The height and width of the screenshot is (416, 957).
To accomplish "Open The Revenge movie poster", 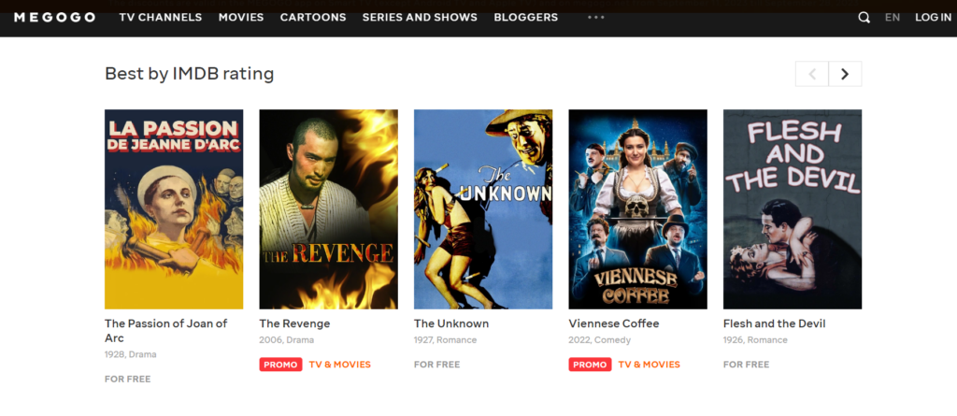I will [x=328, y=208].
